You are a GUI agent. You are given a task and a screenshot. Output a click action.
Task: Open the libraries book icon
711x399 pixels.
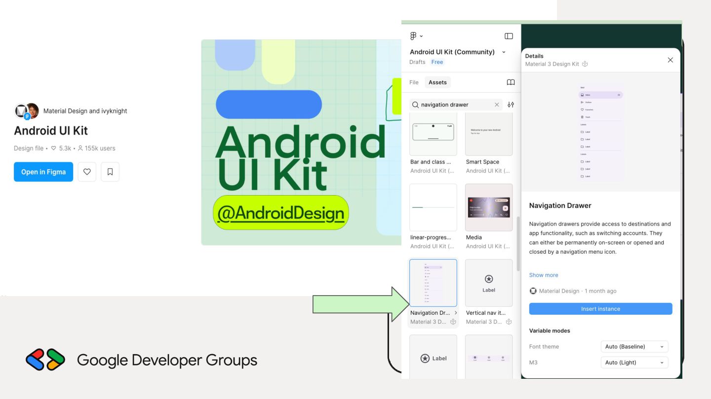511,82
